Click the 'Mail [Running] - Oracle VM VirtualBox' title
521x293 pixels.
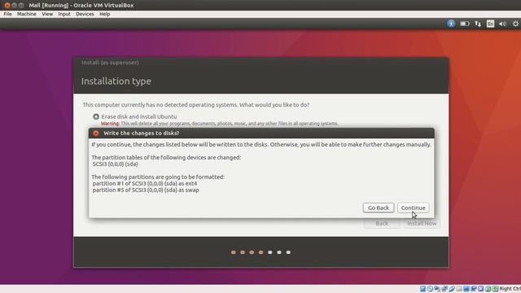(81, 6)
